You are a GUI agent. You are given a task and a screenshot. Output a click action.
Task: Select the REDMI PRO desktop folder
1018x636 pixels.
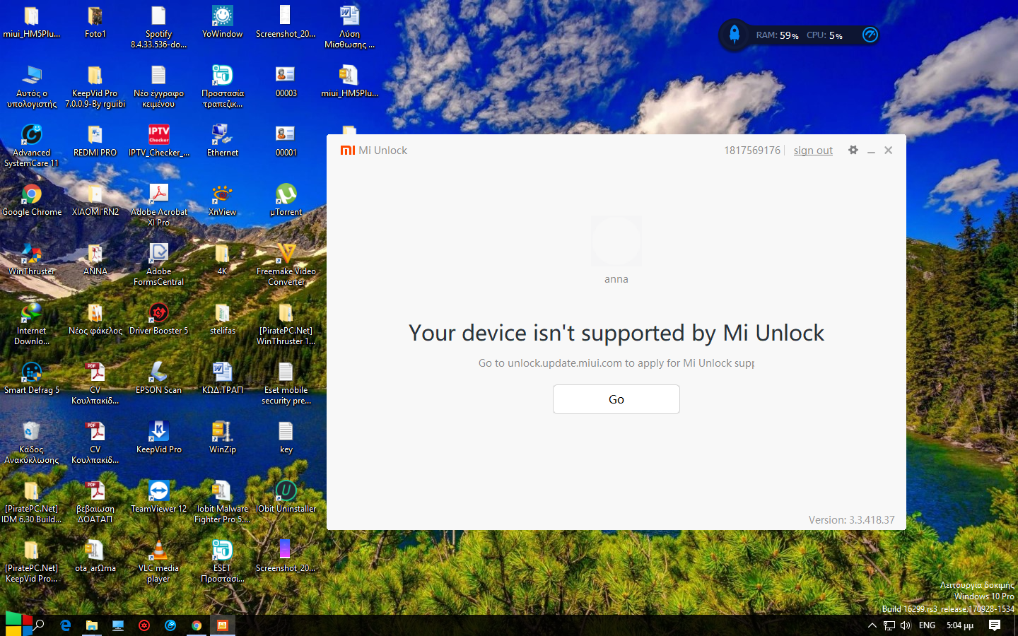pyautogui.click(x=95, y=141)
